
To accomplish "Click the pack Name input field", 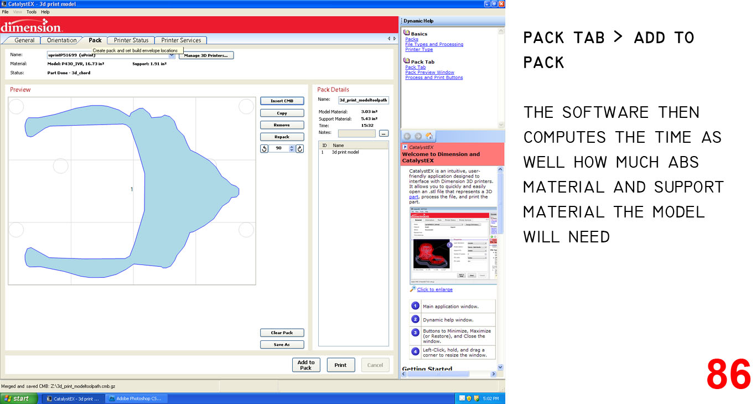I will 364,100.
